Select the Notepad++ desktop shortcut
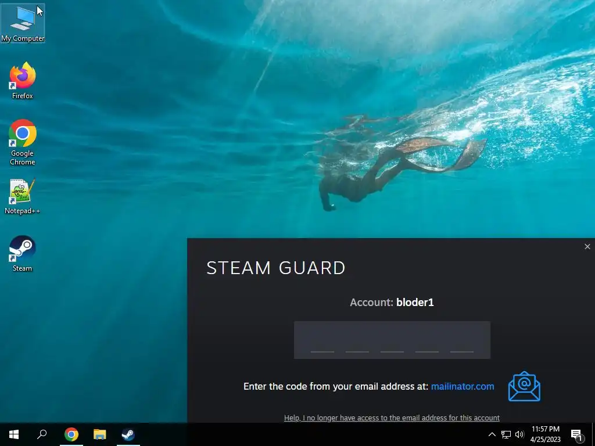The image size is (595, 446). pyautogui.click(x=23, y=196)
